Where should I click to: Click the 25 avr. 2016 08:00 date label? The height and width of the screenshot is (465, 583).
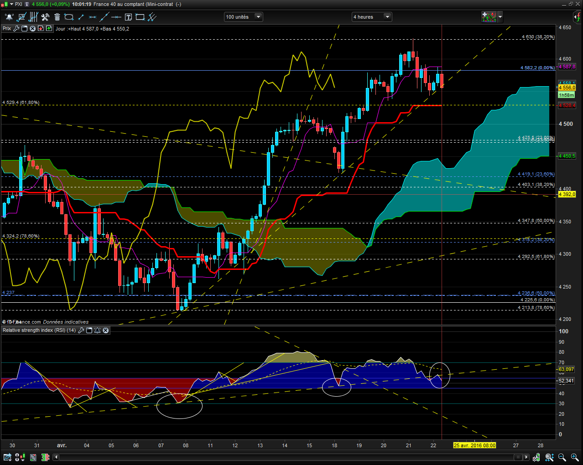474,445
